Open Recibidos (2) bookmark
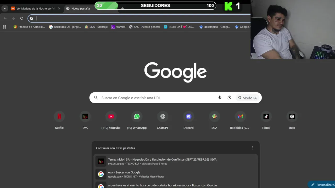 pyautogui.click(x=65, y=27)
